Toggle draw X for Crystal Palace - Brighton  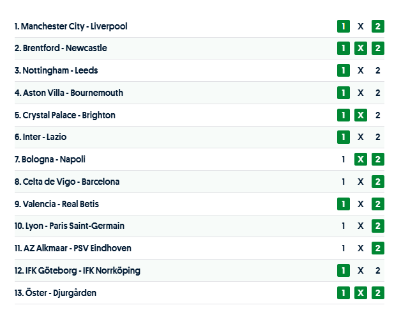pos(361,115)
